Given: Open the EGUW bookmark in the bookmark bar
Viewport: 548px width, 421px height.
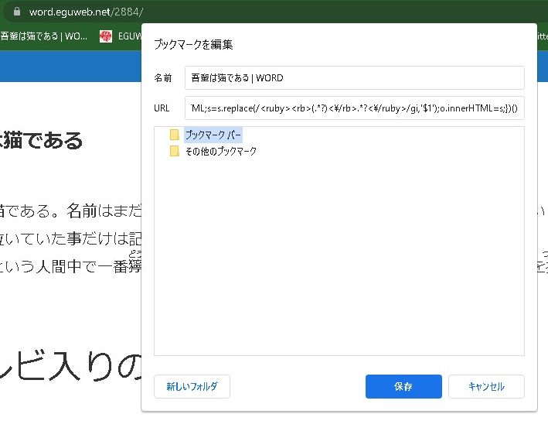Looking at the screenshot, I should tap(128, 36).
